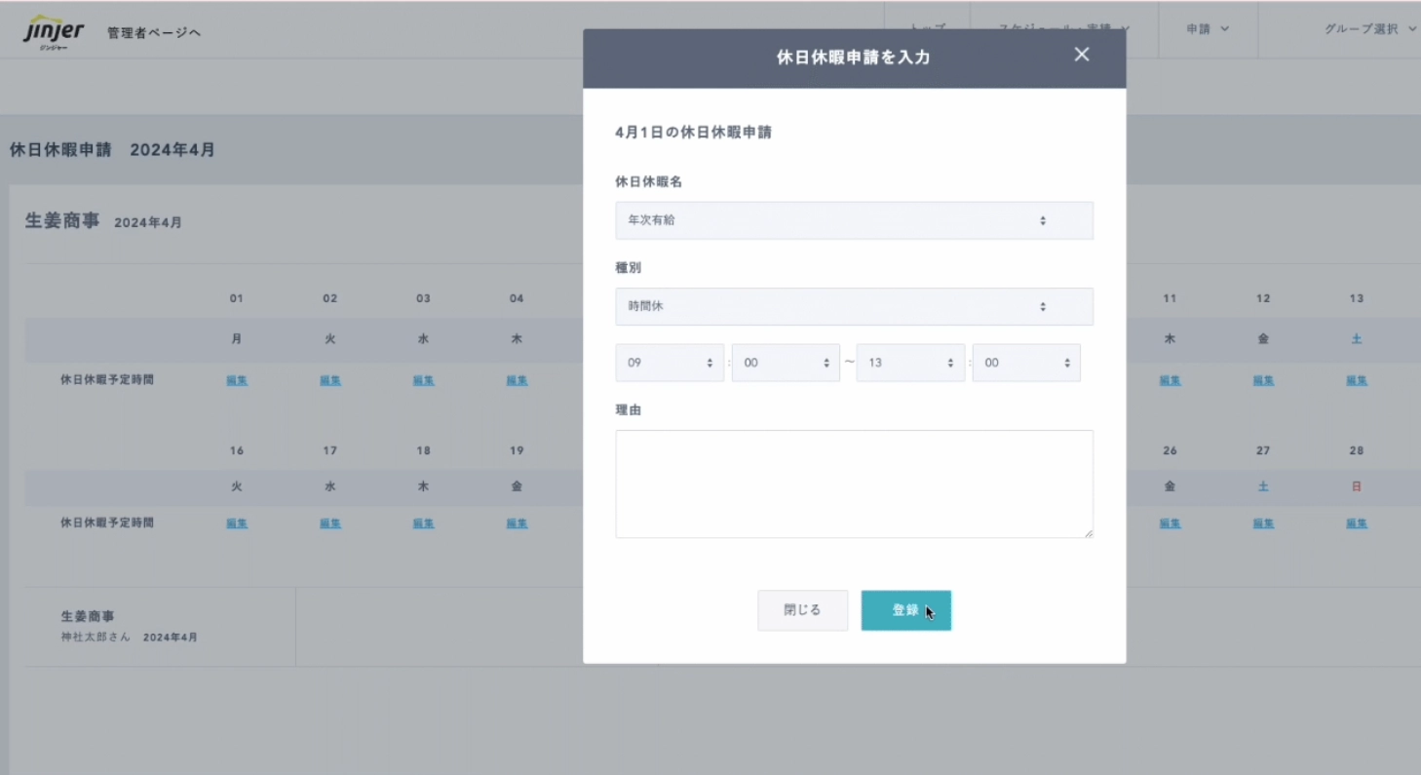Click the 休日休暇申請 2024年4月 page heading
The image size is (1421, 775).
tap(112, 150)
